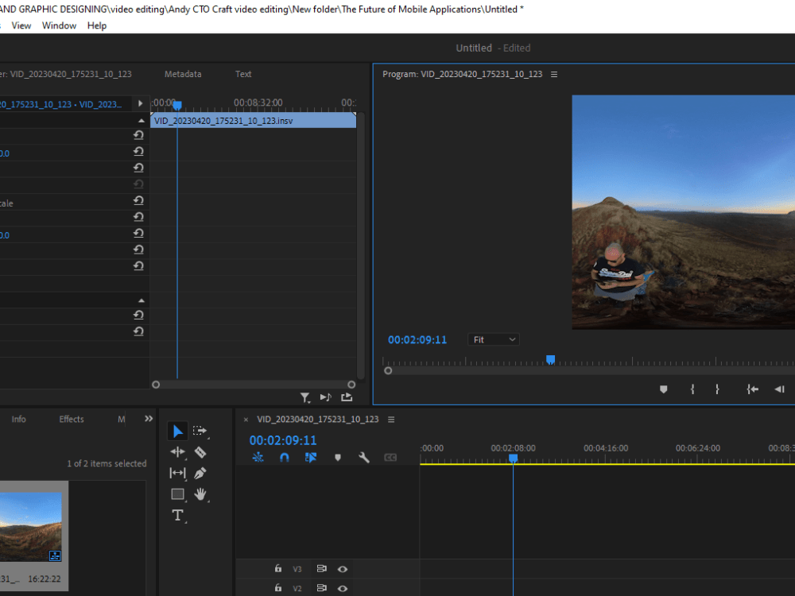Reset parameter in the 'tale' row
The width and height of the screenshot is (795, 596).
click(138, 201)
